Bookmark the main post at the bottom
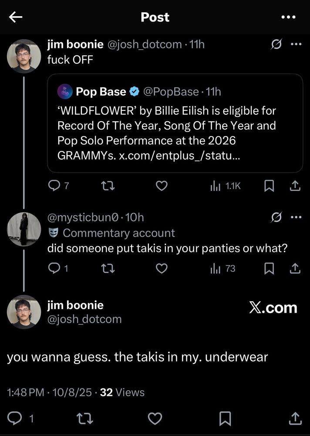This screenshot has height=436, width=310. [225, 419]
